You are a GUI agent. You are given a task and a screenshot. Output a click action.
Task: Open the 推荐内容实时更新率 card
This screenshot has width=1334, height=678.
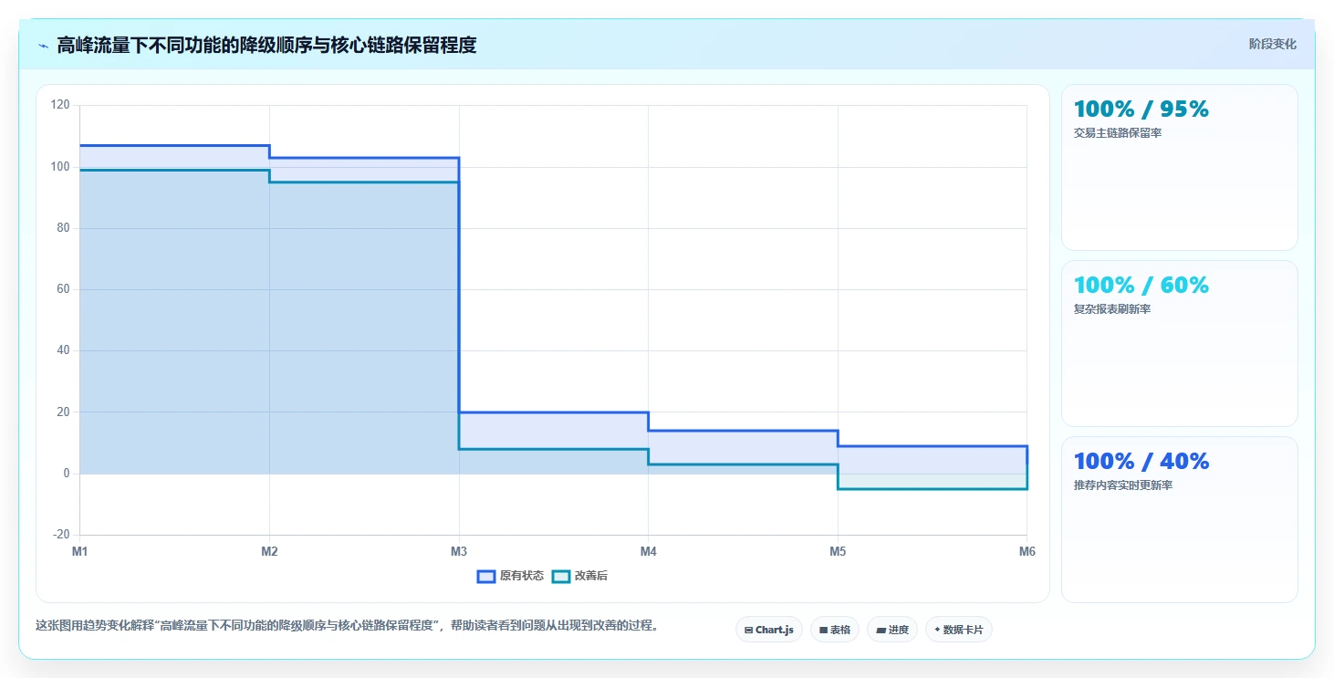(1179, 519)
